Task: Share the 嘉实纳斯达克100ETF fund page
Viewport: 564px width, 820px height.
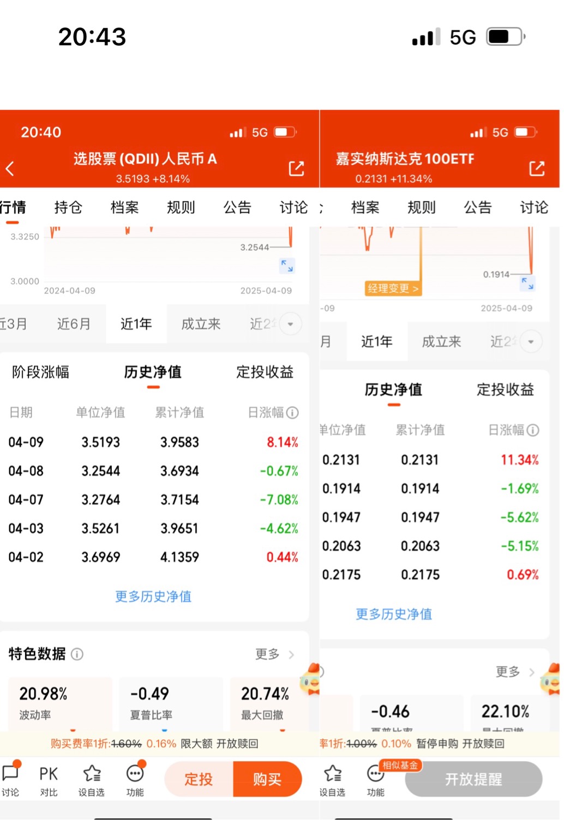Action: coord(537,168)
